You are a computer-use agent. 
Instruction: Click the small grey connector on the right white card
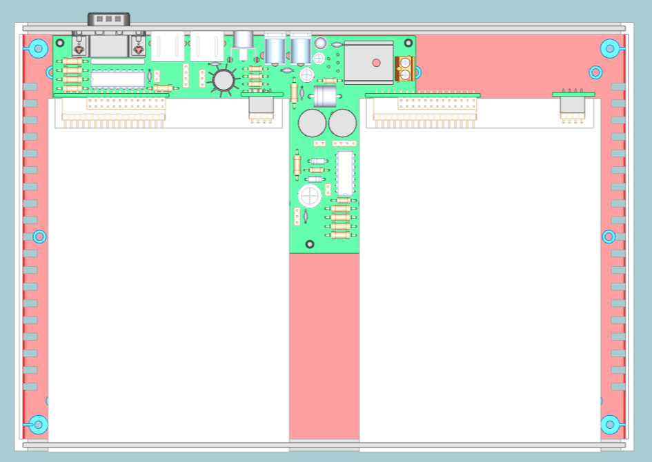pos(573,109)
